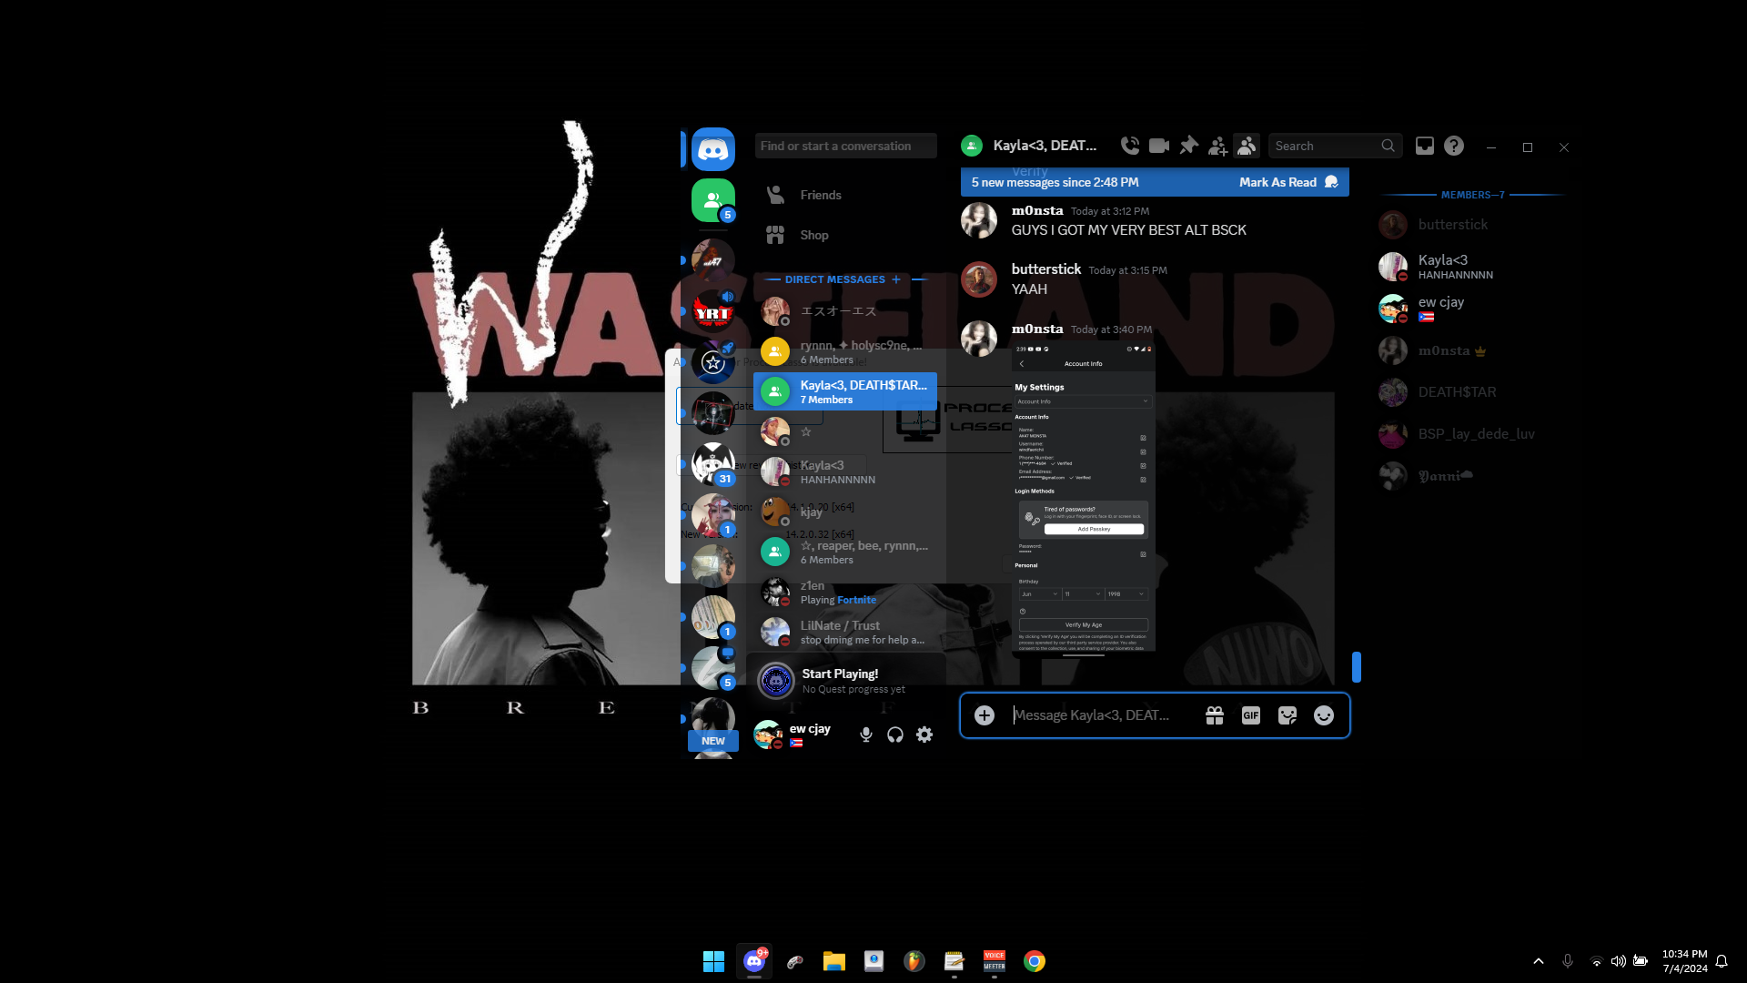
Task: Open the DM with エスオーエス
Action: click(x=845, y=311)
